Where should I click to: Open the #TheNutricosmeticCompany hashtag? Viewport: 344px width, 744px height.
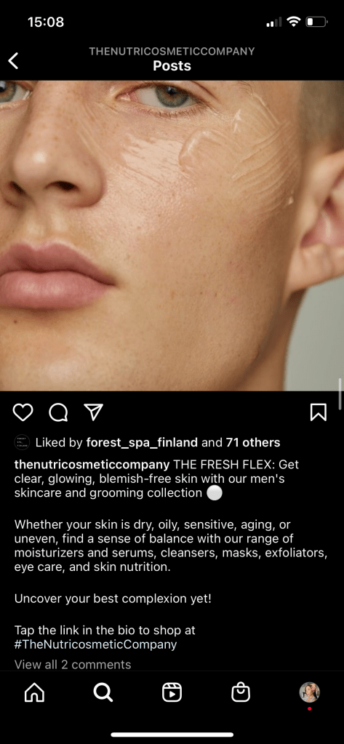(95, 644)
